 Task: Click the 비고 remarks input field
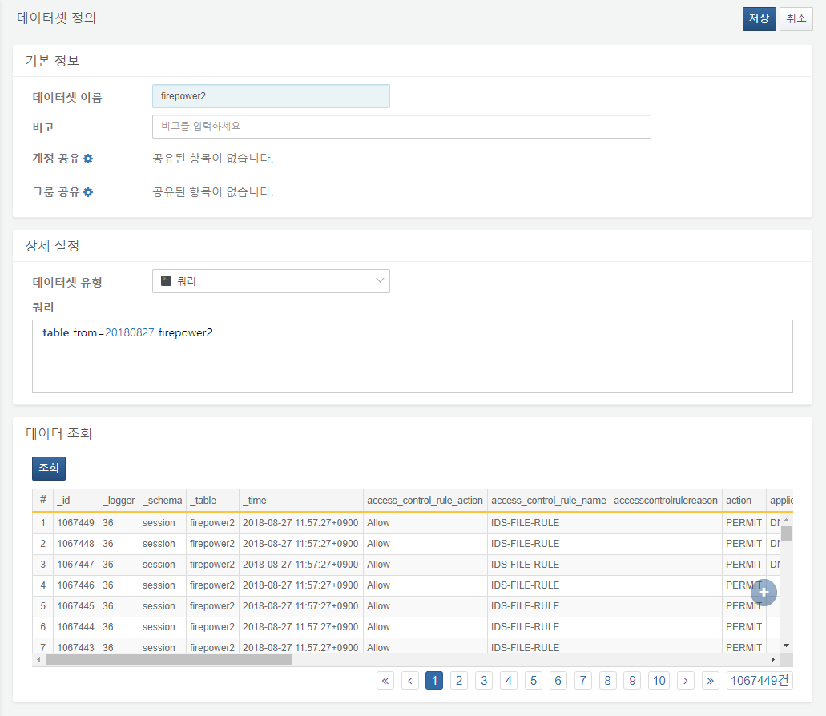tap(401, 127)
